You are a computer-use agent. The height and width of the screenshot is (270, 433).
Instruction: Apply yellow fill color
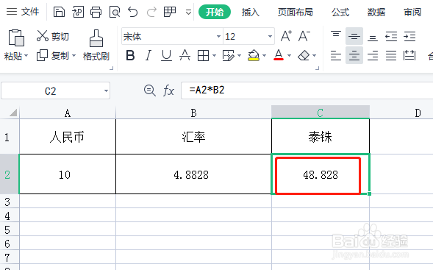point(254,56)
